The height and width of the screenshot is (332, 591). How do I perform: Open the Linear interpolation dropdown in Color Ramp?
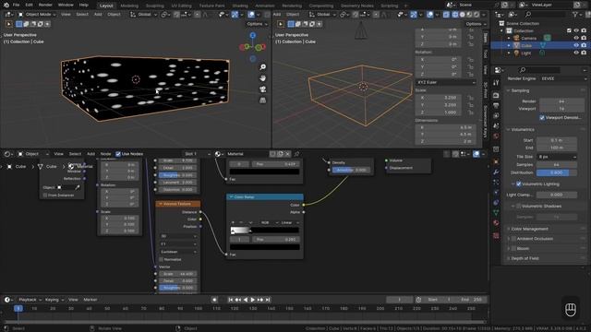289,223
